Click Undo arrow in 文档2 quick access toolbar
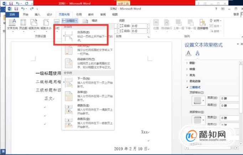Image resolution: width=243 pixels, height=155 pixels. 23,9
